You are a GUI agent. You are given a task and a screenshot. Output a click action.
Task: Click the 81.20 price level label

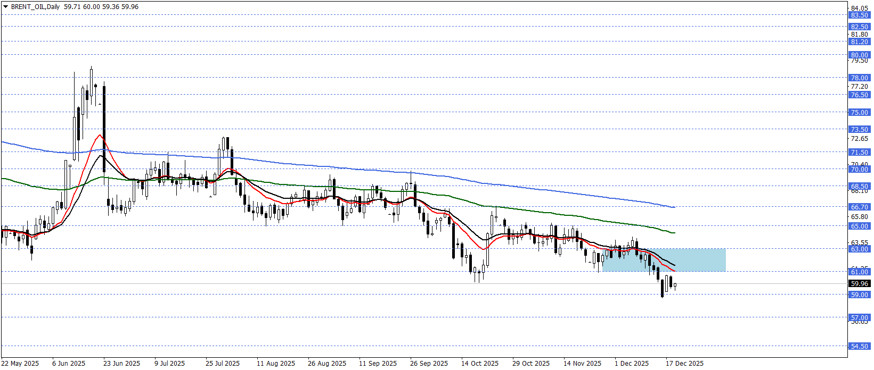(x=859, y=41)
